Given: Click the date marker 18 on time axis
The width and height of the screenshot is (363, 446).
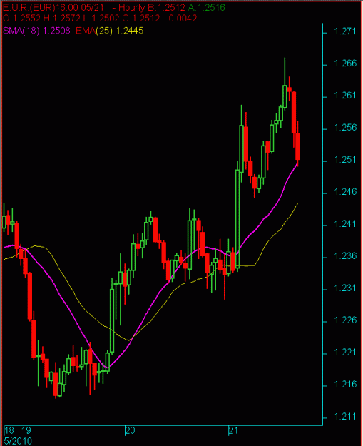Looking at the screenshot, I should tap(9, 430).
